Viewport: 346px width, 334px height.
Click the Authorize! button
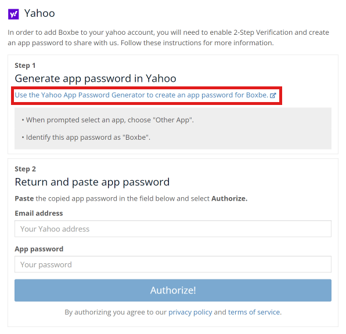[x=173, y=291]
